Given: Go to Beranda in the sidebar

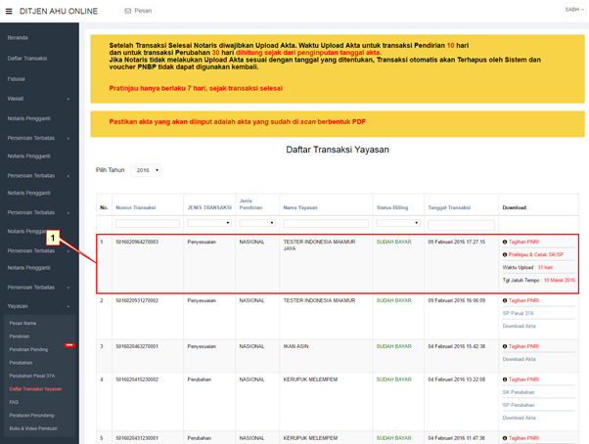Looking at the screenshot, I should pos(18,37).
